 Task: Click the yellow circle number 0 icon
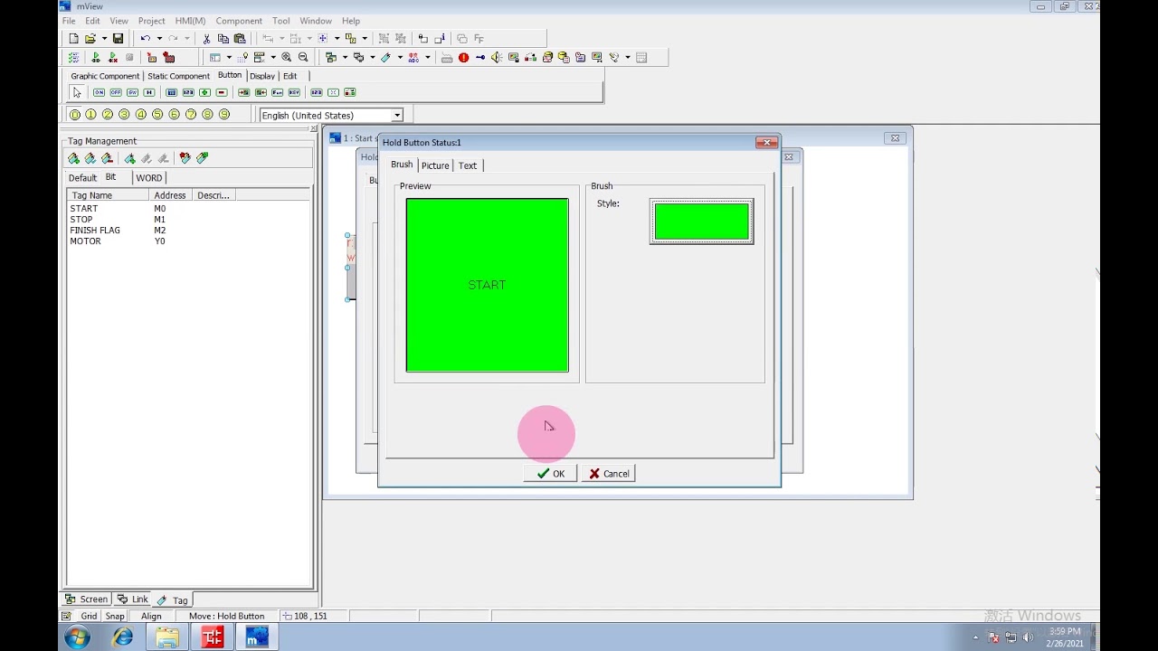click(x=74, y=115)
